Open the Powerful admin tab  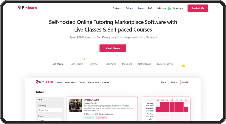tap(165, 64)
